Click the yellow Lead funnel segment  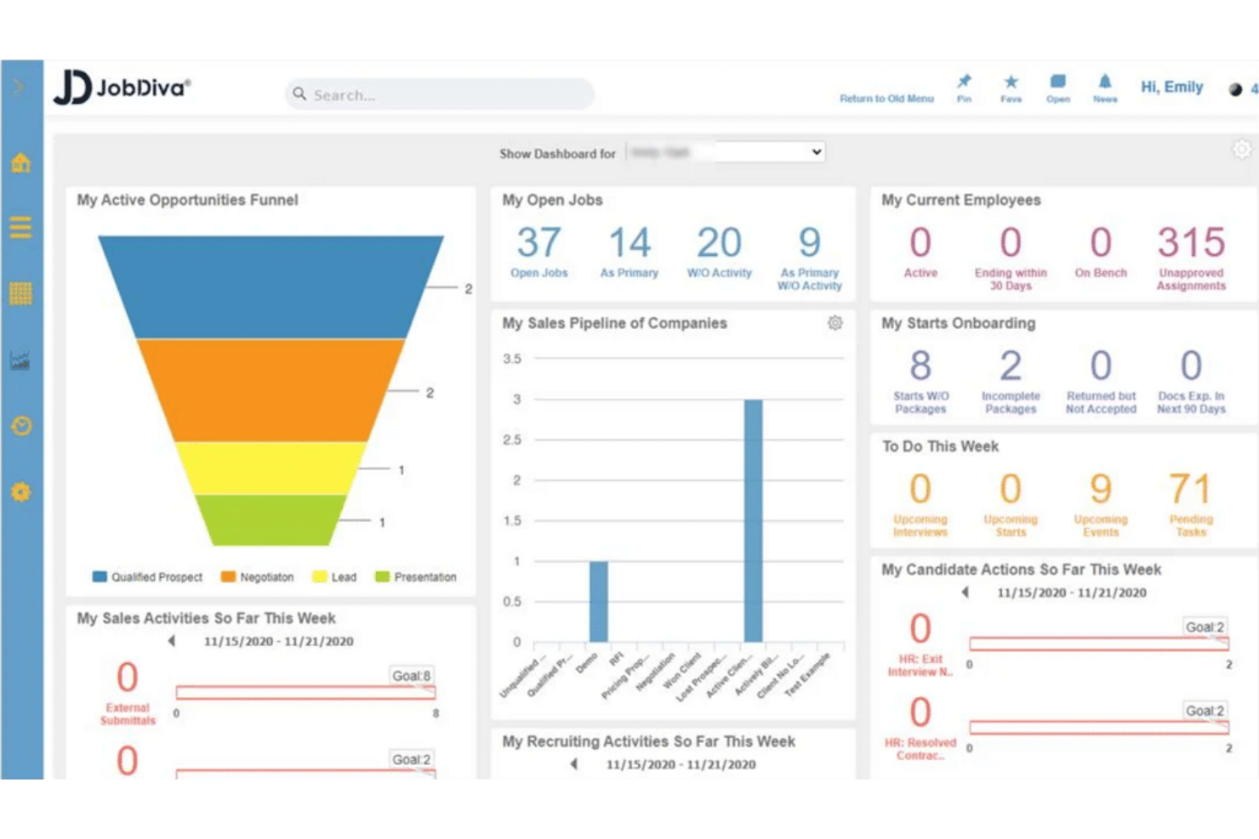click(271, 468)
